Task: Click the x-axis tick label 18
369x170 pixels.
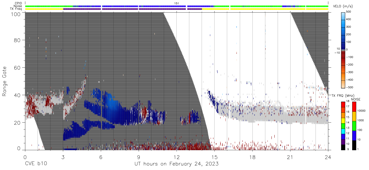Action: click(x=252, y=157)
